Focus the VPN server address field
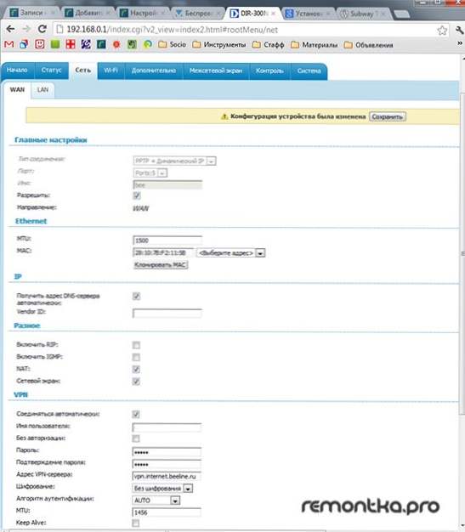The height and width of the screenshot is (532, 465). click(x=167, y=477)
